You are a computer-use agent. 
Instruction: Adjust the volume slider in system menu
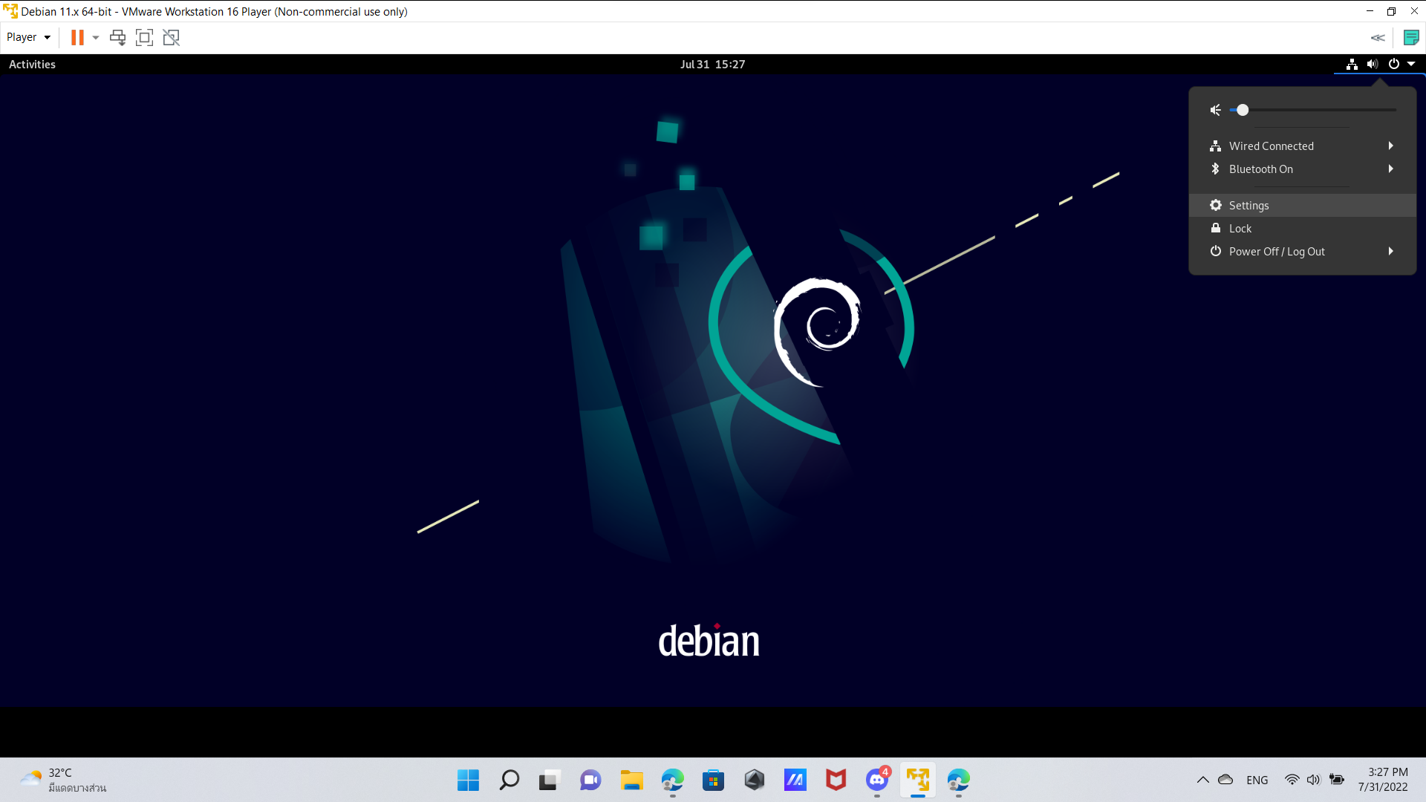(1313, 110)
